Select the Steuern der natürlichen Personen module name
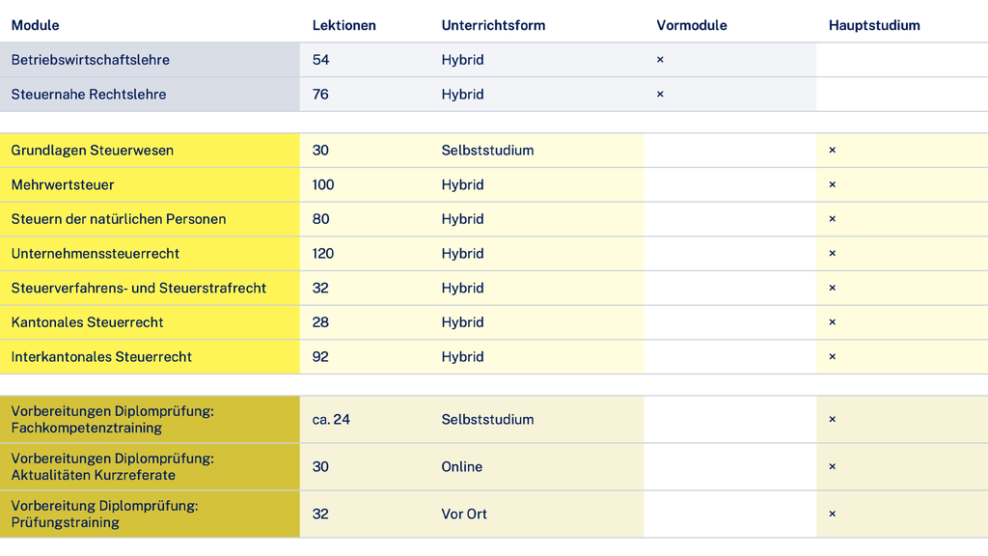 119,219
